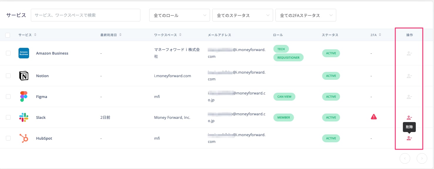The width and height of the screenshot is (434, 169).
Task: Click ACTIVE status badge in Notion row
Action: pyautogui.click(x=331, y=76)
